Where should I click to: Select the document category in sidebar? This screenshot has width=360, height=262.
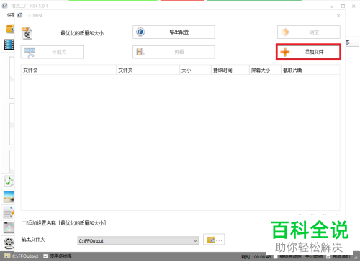[9, 212]
